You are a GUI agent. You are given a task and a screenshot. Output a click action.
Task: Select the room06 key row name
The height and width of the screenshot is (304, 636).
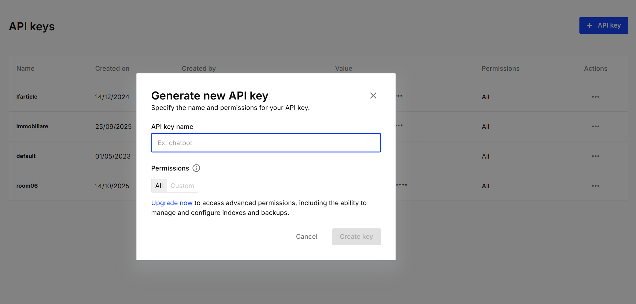pyautogui.click(x=27, y=186)
